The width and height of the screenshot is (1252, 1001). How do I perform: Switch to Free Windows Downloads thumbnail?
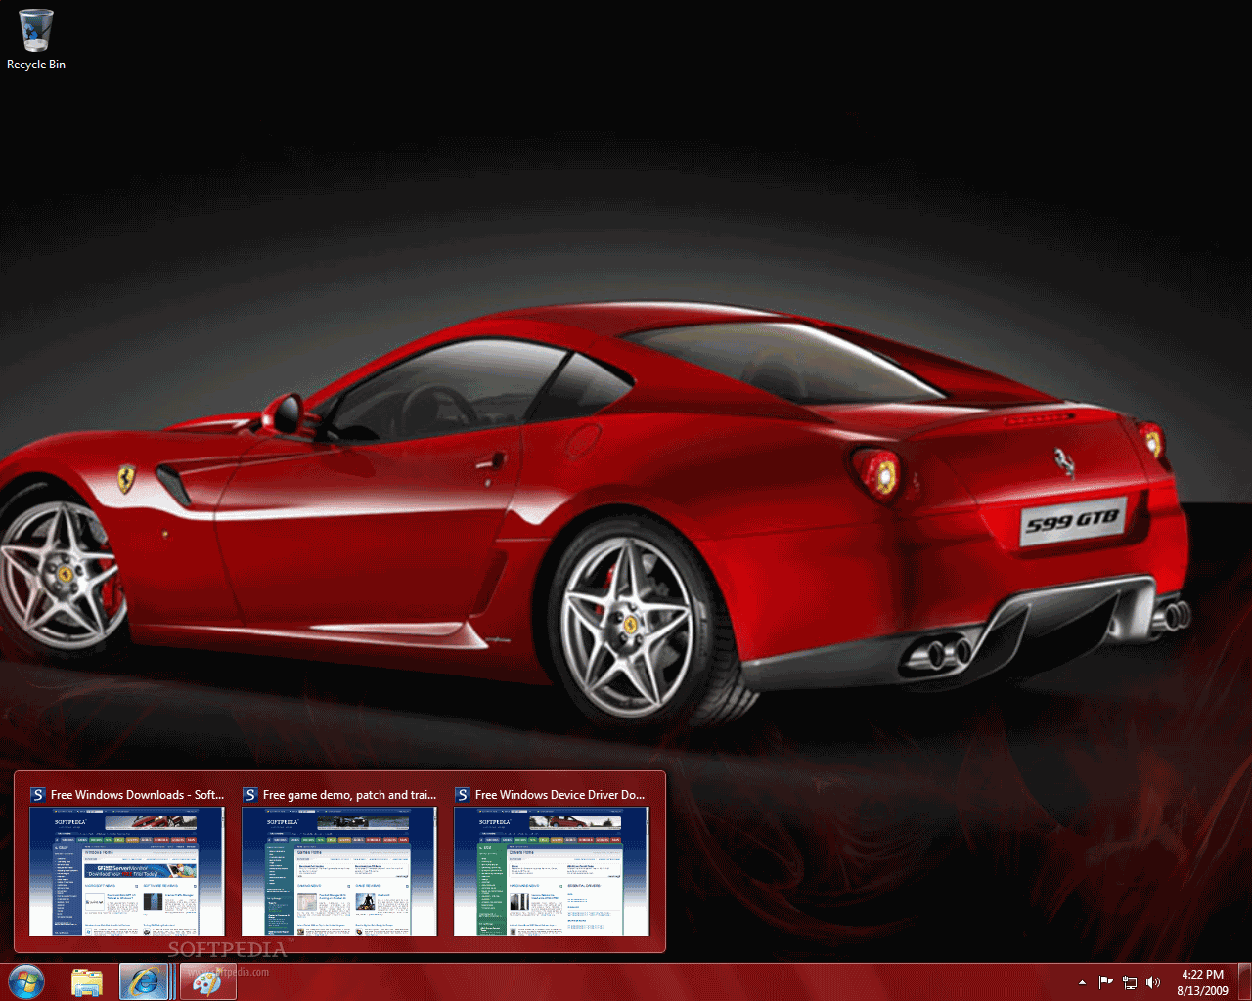127,871
